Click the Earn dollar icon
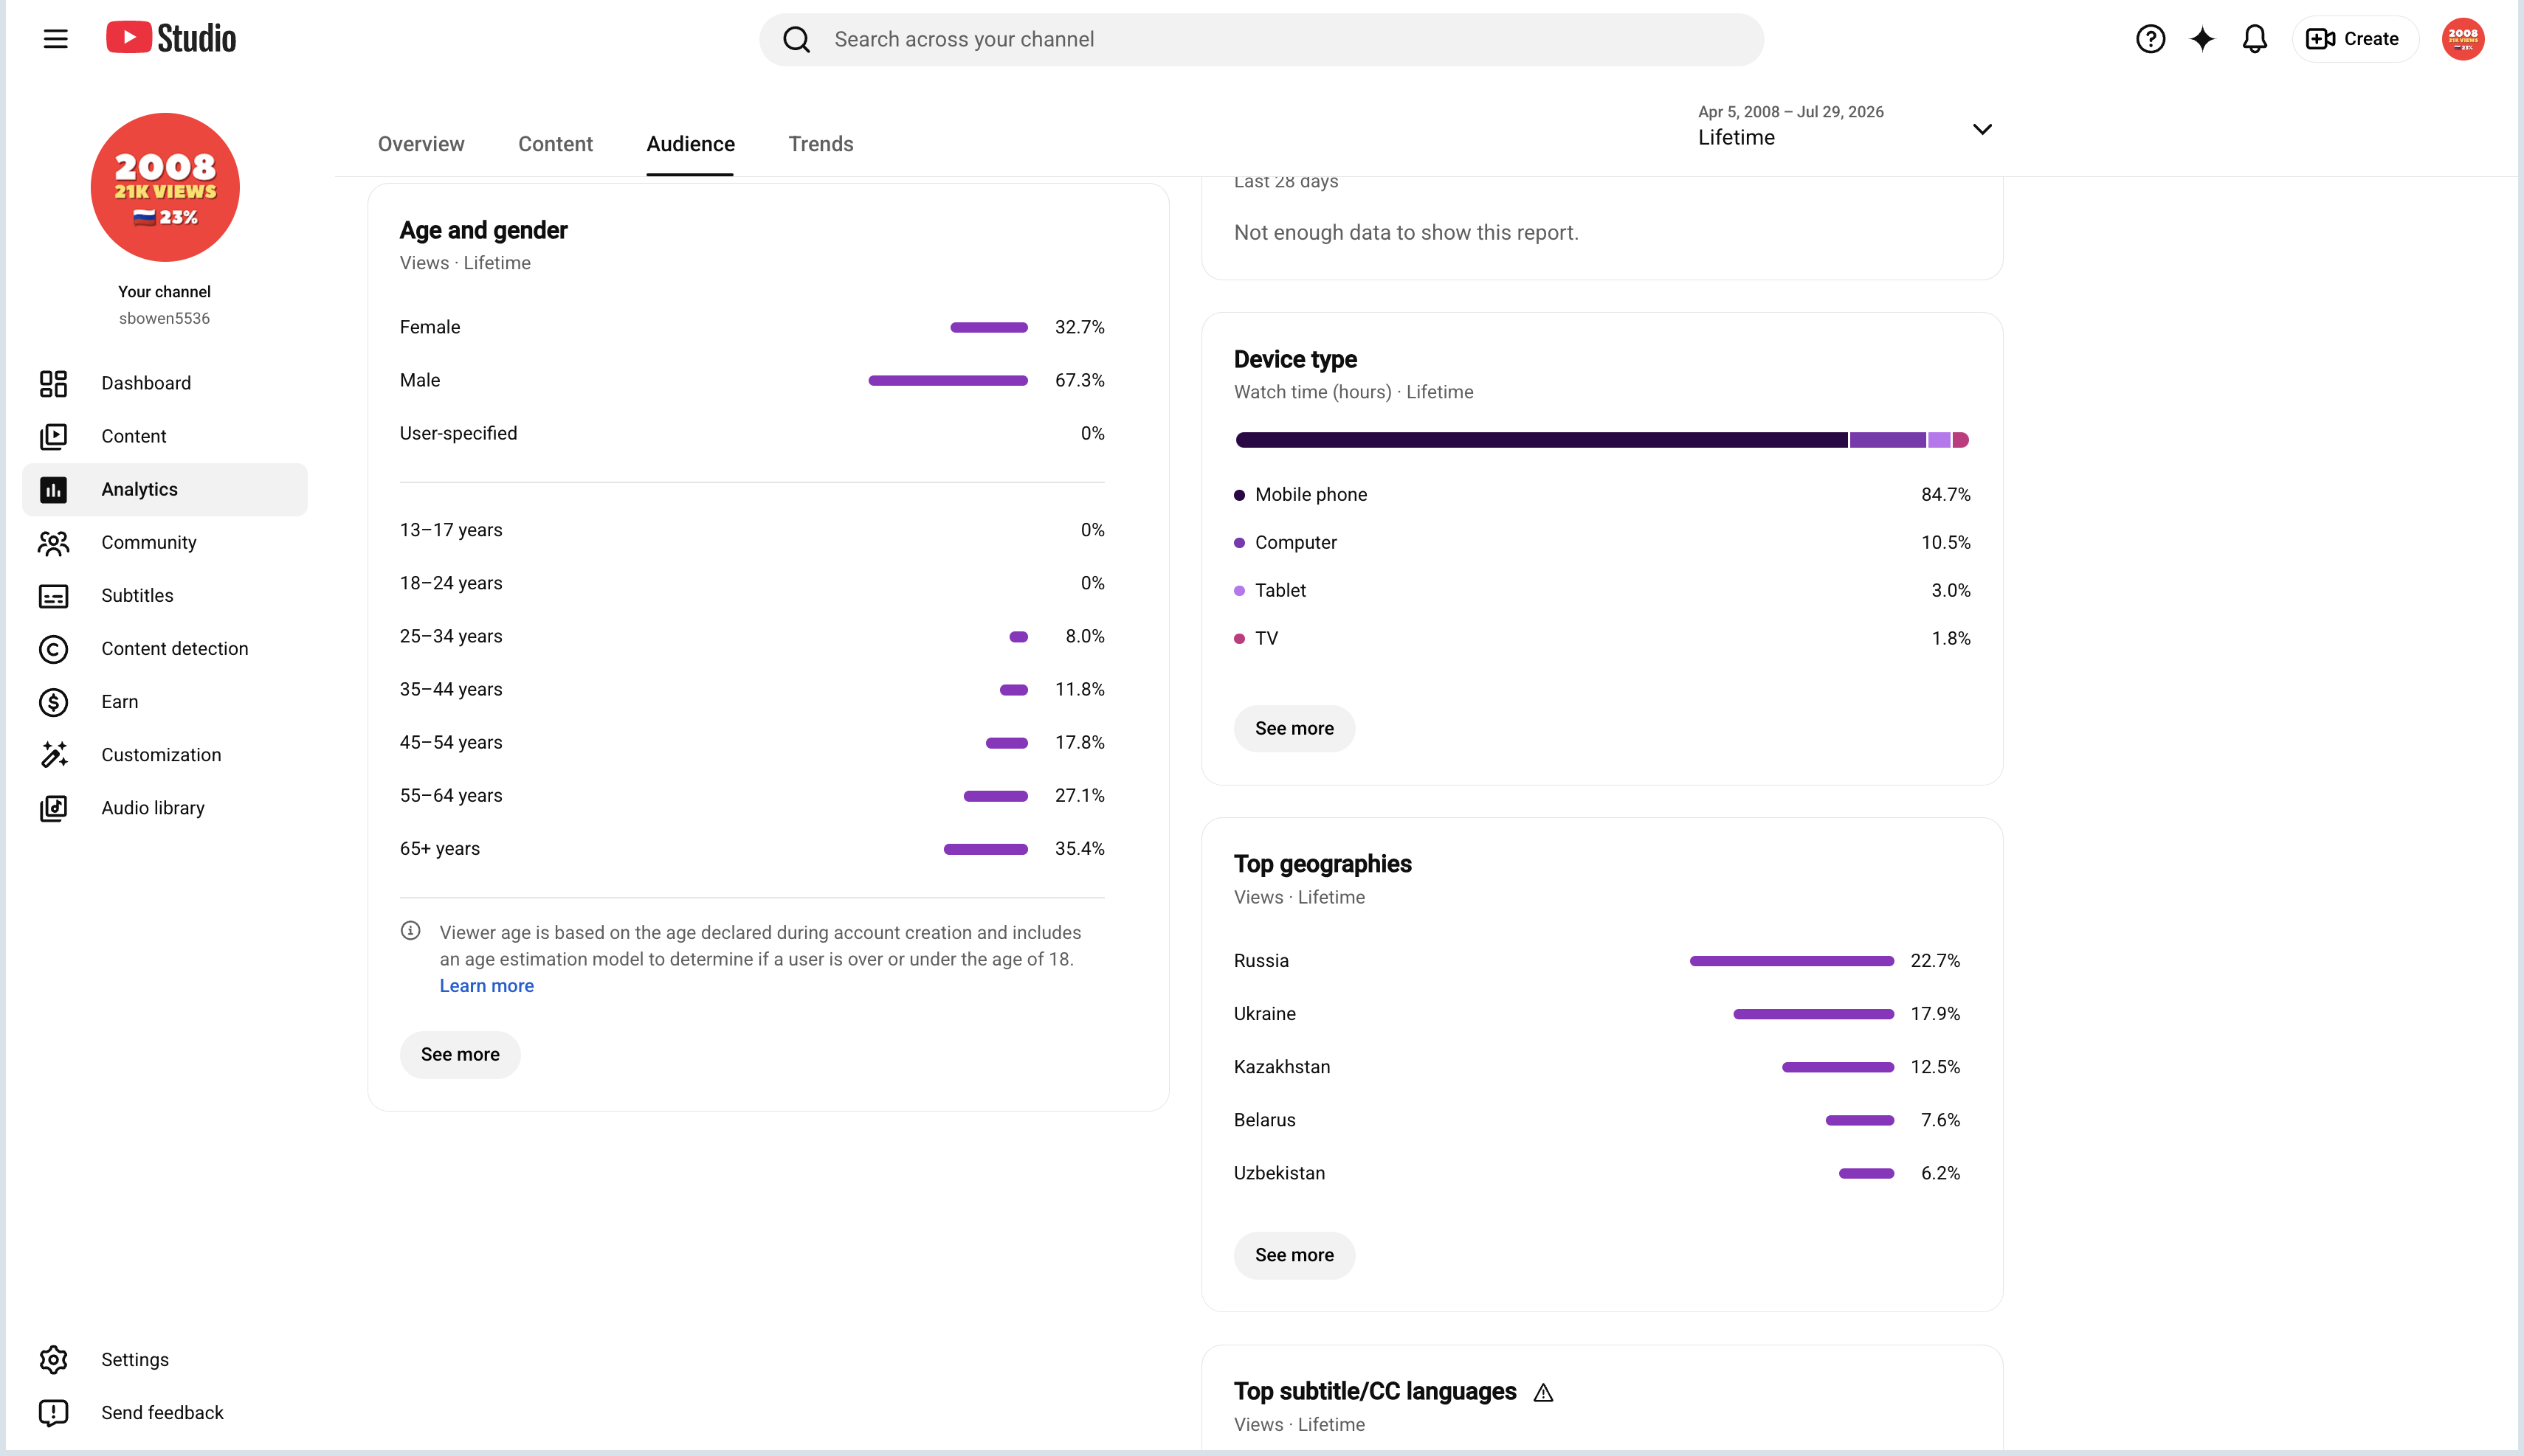Image resolution: width=2524 pixels, height=1456 pixels. [53, 702]
